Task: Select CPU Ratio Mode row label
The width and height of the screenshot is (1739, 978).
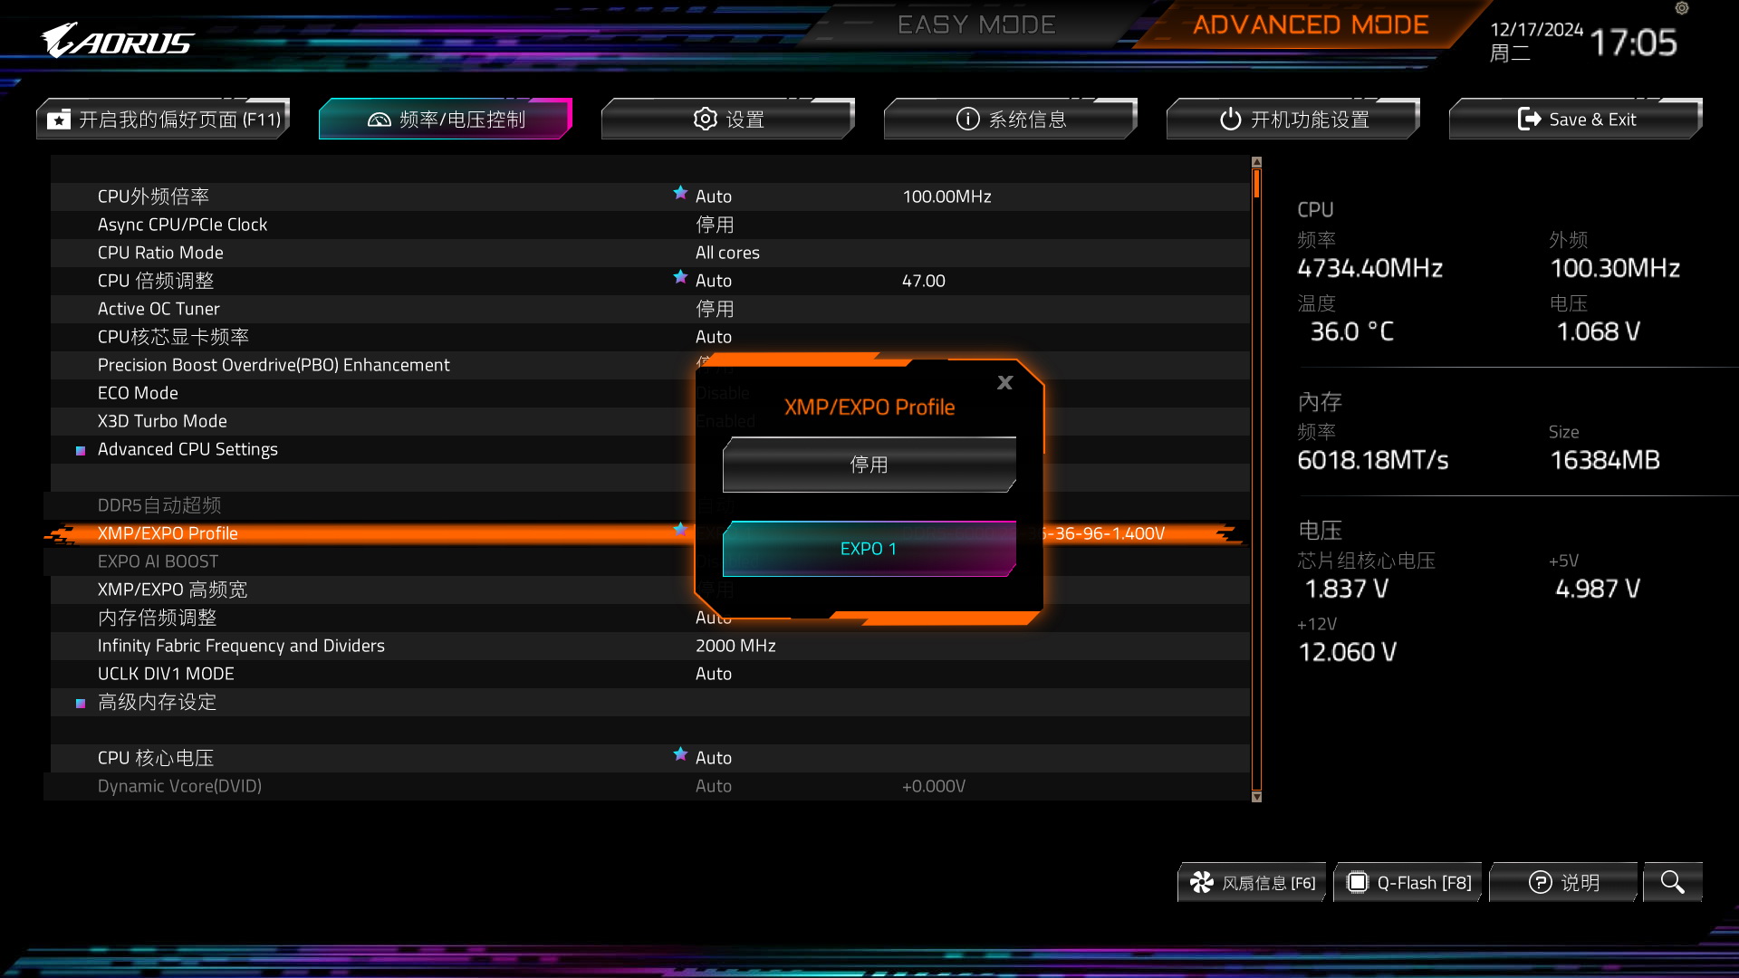Action: coord(160,253)
